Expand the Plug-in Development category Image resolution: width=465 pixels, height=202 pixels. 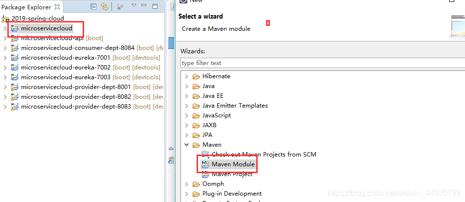(x=186, y=194)
